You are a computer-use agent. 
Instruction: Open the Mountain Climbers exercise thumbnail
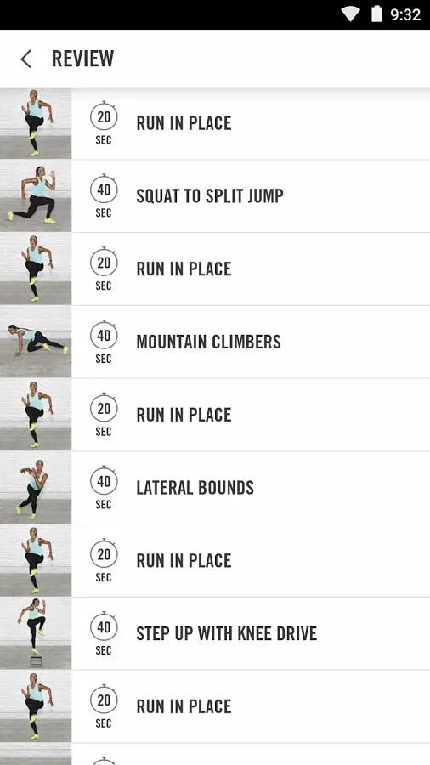click(x=36, y=342)
